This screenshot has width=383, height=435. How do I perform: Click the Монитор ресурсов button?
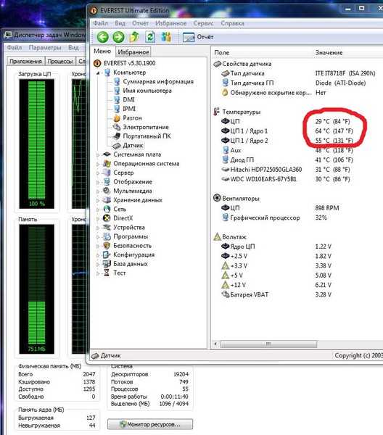tap(150, 424)
